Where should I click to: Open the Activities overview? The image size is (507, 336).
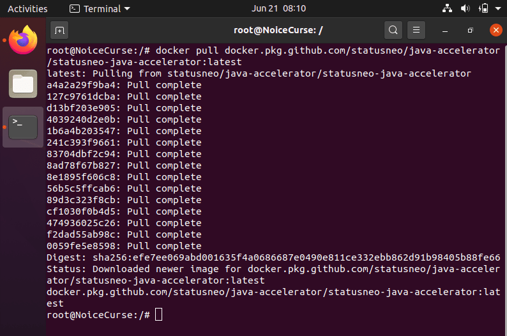pos(27,9)
